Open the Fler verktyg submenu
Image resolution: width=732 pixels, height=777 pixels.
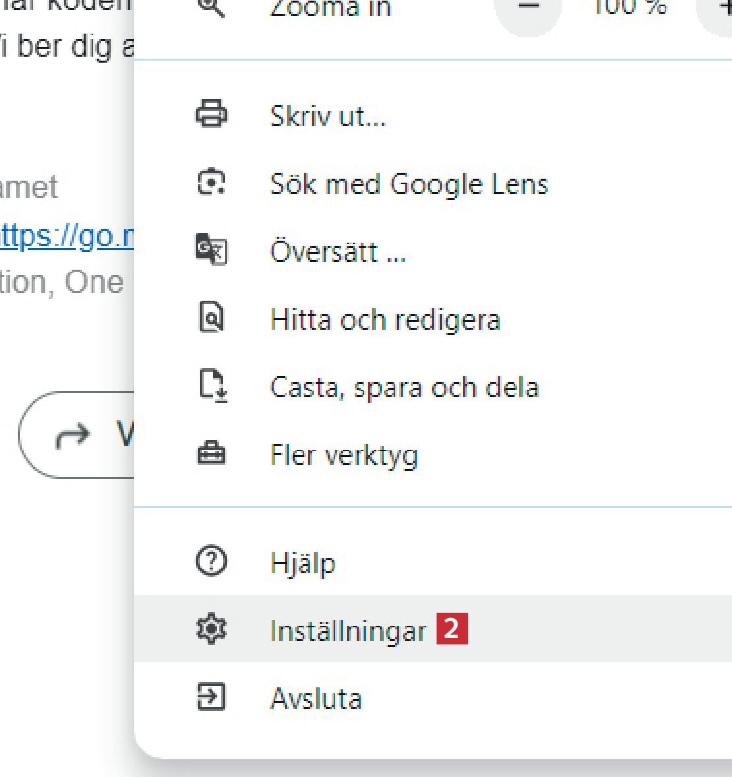click(344, 456)
